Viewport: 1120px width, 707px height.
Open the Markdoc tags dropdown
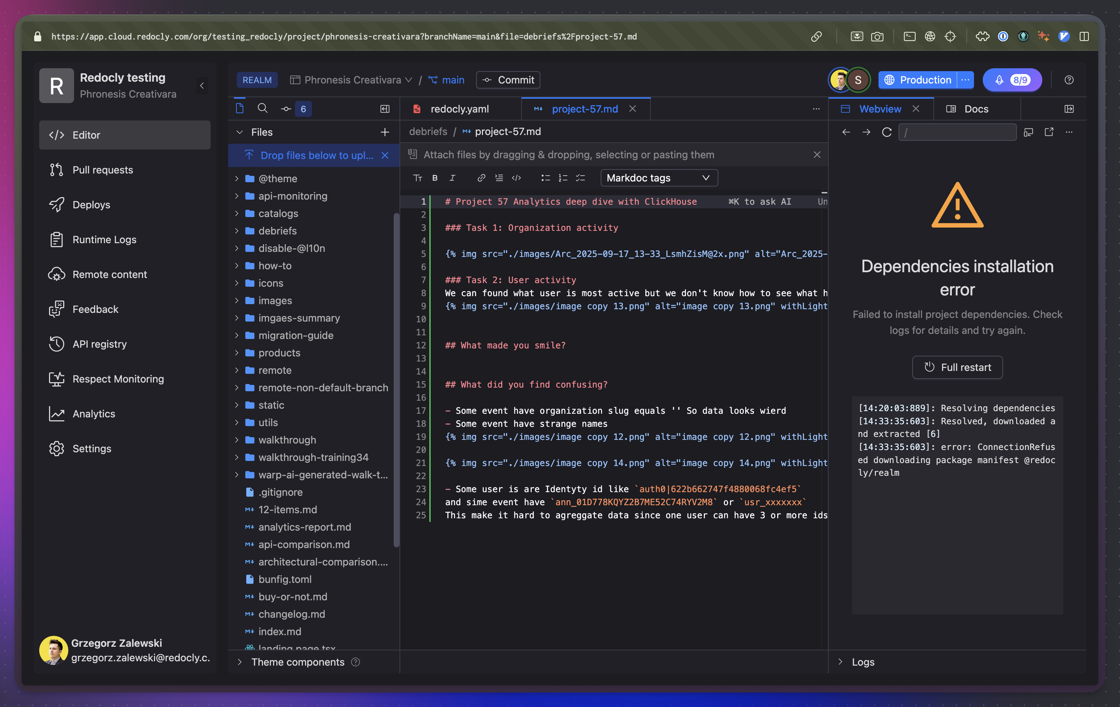659,177
